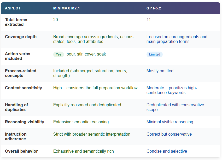The image size is (222, 160).
Task: Select the 'Context sensitivity' row label
Action: [24, 88]
